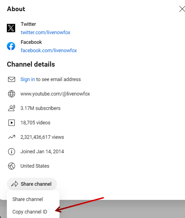Screen dimensions: 185x218
Task: Click the 2,321,436,617 views text
Action: click(x=42, y=137)
